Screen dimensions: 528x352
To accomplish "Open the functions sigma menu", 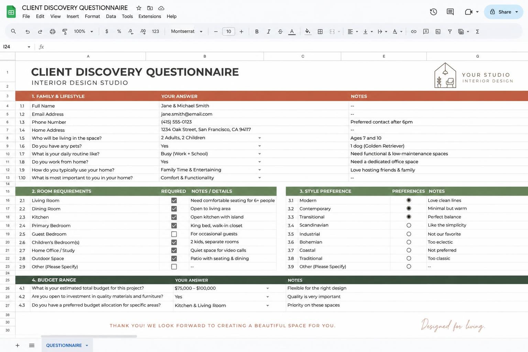I will pos(477,32).
